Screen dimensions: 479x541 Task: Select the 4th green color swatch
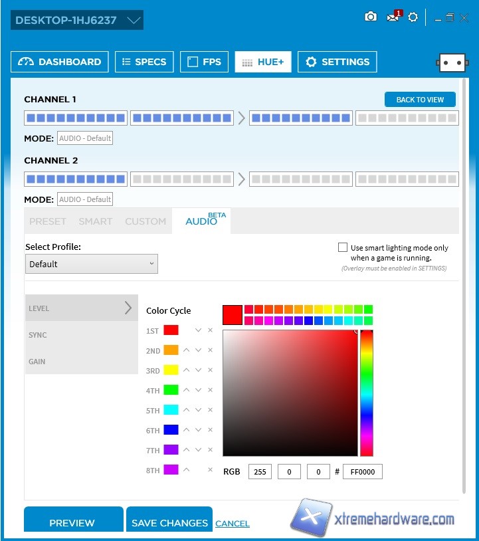tap(171, 390)
